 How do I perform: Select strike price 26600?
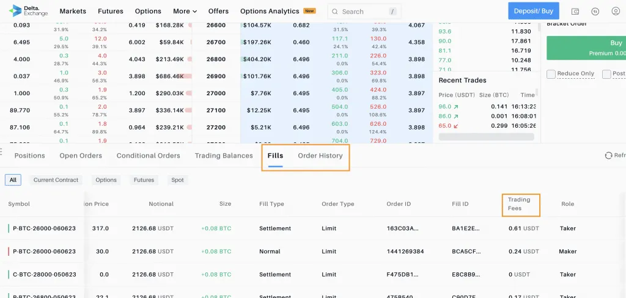(x=216, y=25)
